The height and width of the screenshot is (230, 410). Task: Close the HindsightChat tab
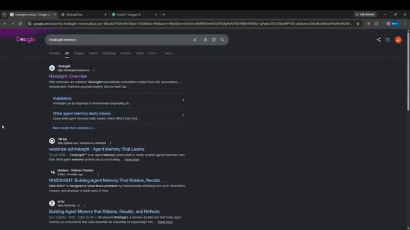(105, 15)
